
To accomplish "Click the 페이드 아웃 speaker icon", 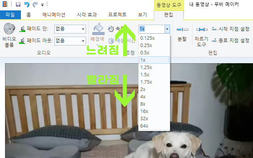I will [22, 41].
